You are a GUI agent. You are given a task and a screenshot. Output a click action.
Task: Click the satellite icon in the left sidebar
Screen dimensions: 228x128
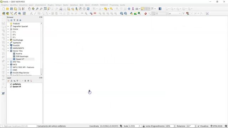tap(3, 94)
